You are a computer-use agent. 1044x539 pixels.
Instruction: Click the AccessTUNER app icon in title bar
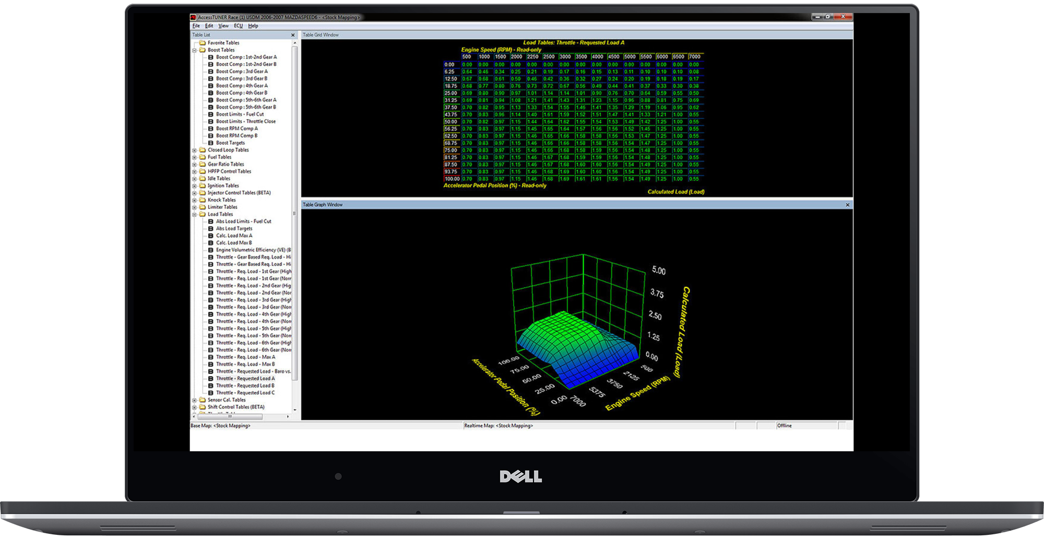coord(193,17)
